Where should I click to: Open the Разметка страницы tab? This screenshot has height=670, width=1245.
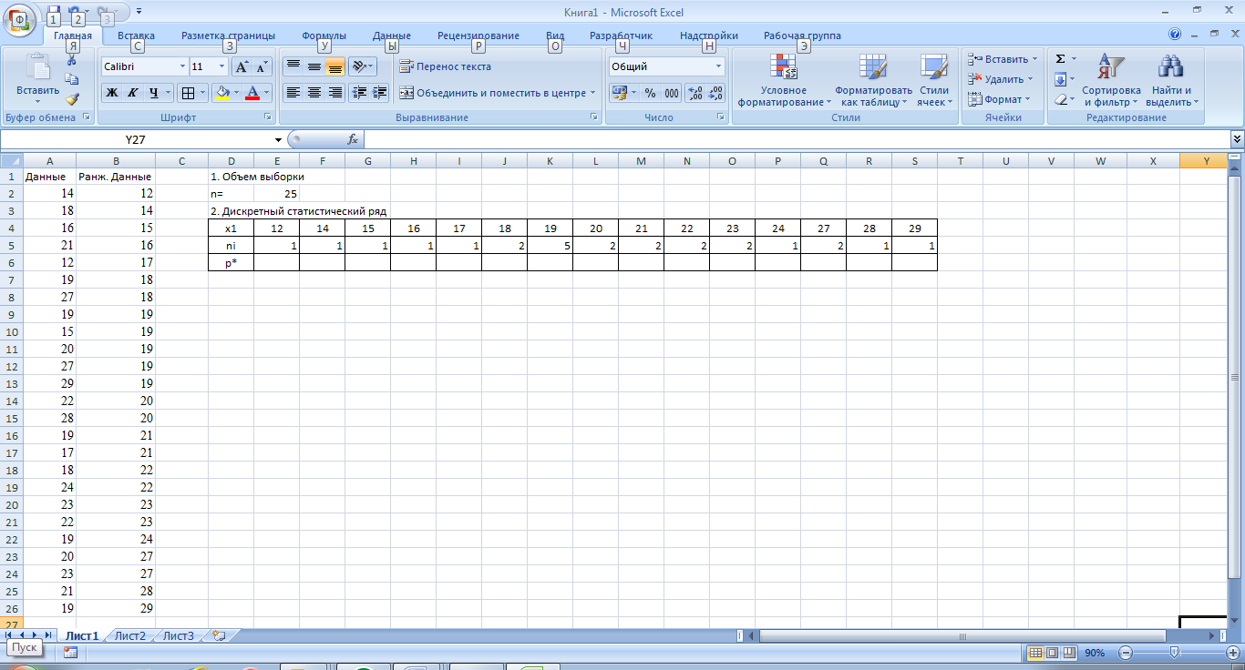point(228,36)
